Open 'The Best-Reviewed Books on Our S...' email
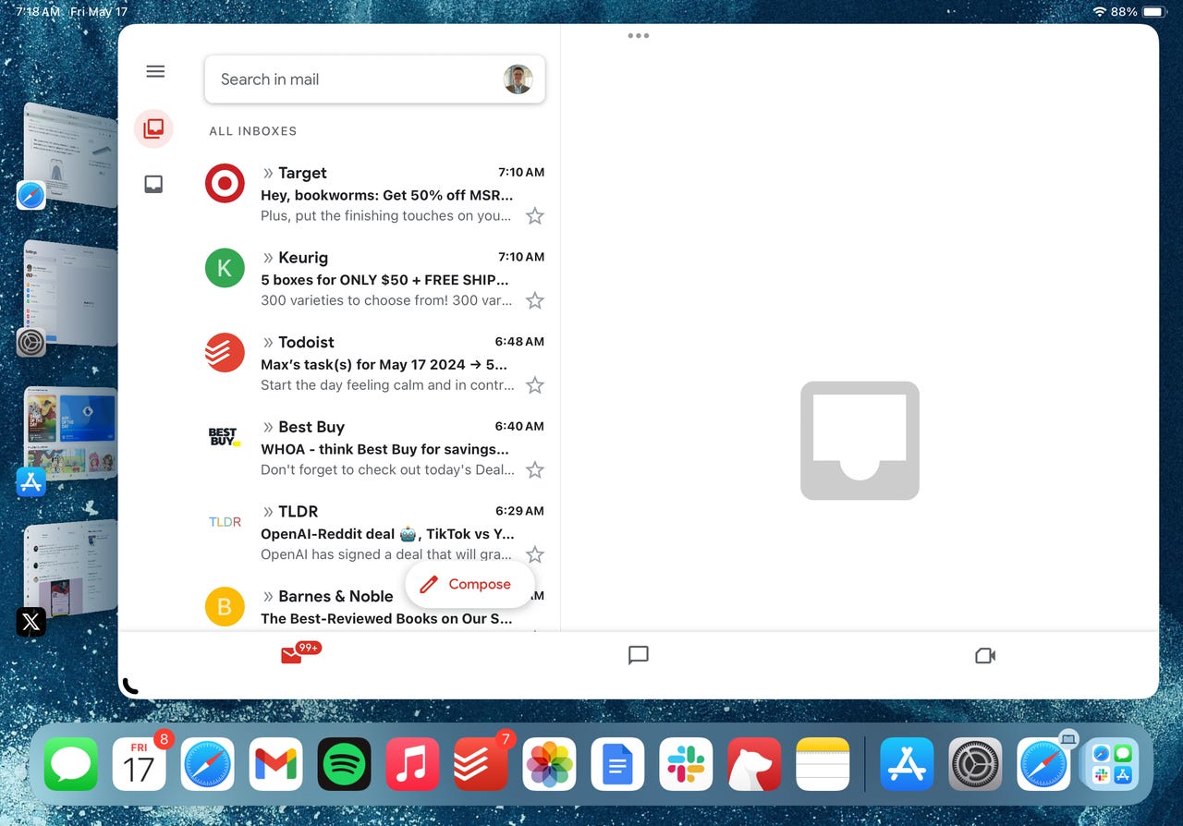 (x=386, y=618)
